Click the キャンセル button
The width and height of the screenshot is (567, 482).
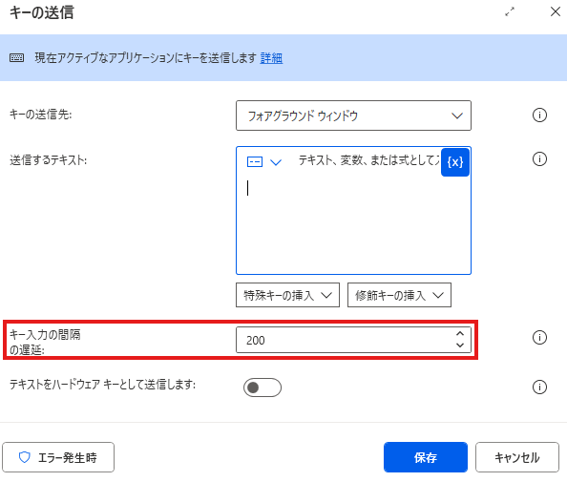point(517,457)
